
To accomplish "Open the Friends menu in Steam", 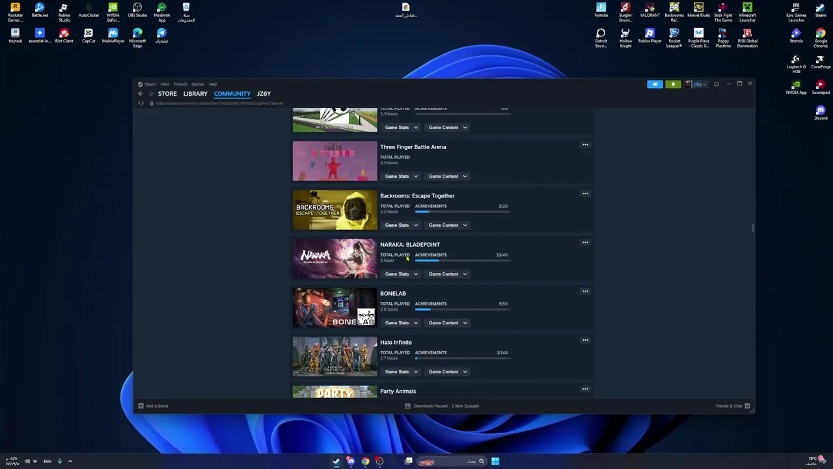I will coord(180,84).
